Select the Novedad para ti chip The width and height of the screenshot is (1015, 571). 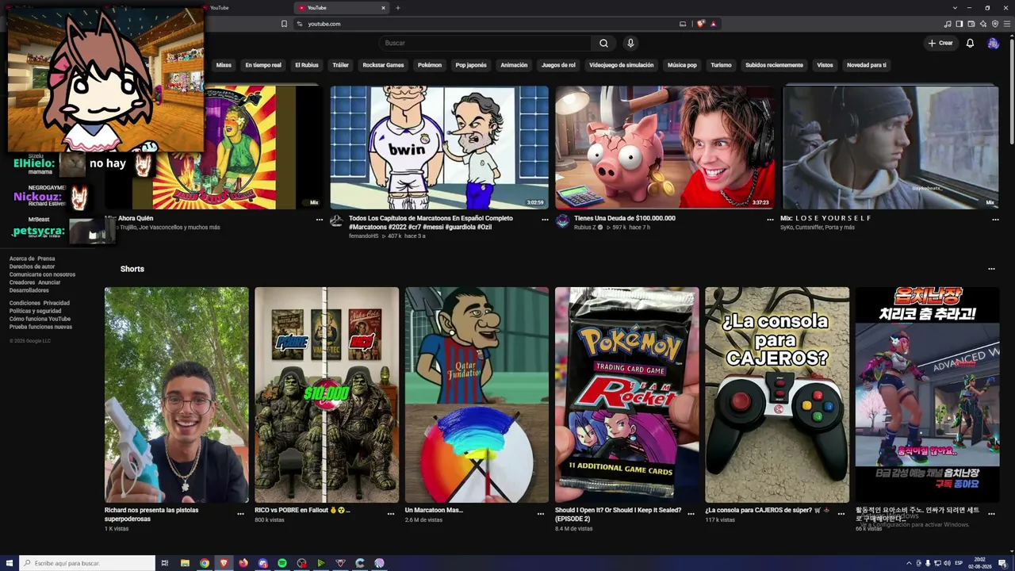click(x=867, y=65)
